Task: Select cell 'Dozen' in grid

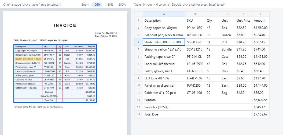Action: pyautogui.click(x=227, y=35)
